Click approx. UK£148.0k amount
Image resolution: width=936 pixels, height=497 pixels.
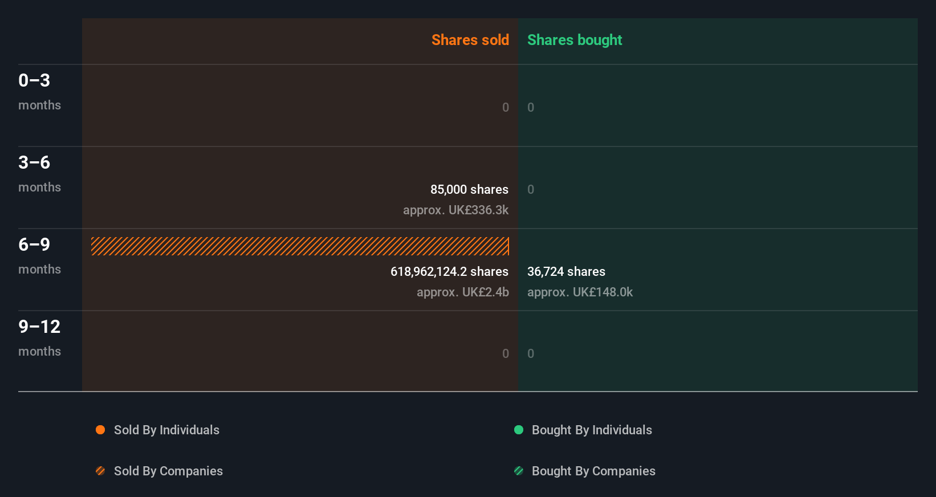(580, 292)
